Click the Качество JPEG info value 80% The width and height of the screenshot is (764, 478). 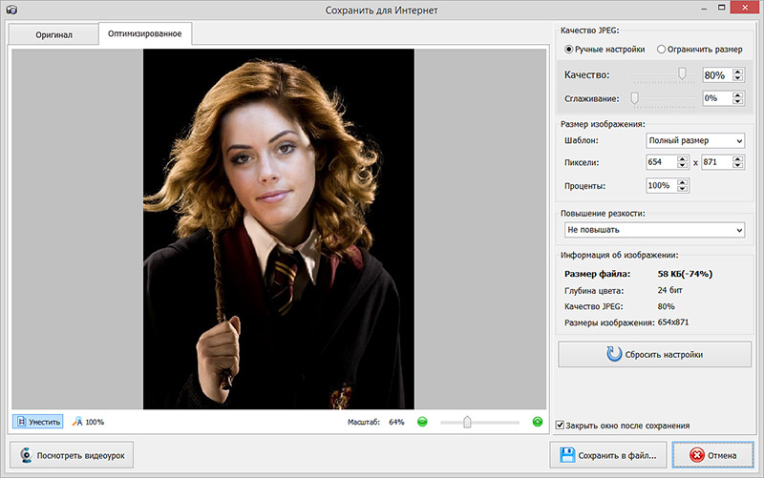[666, 306]
